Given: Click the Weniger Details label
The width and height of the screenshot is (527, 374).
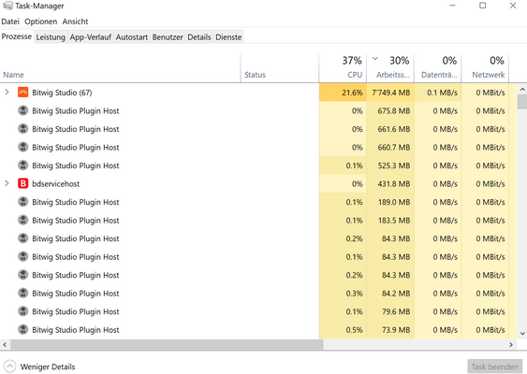Looking at the screenshot, I should click(48, 367).
